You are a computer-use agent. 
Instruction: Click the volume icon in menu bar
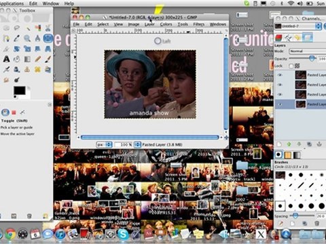(300, 3)
